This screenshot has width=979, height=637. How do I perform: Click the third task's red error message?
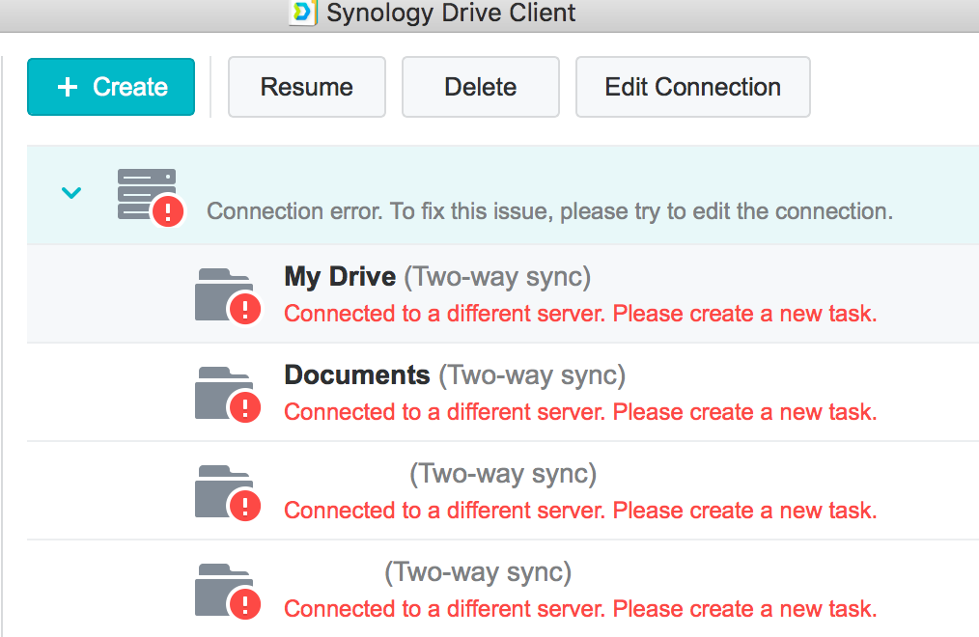pos(580,511)
